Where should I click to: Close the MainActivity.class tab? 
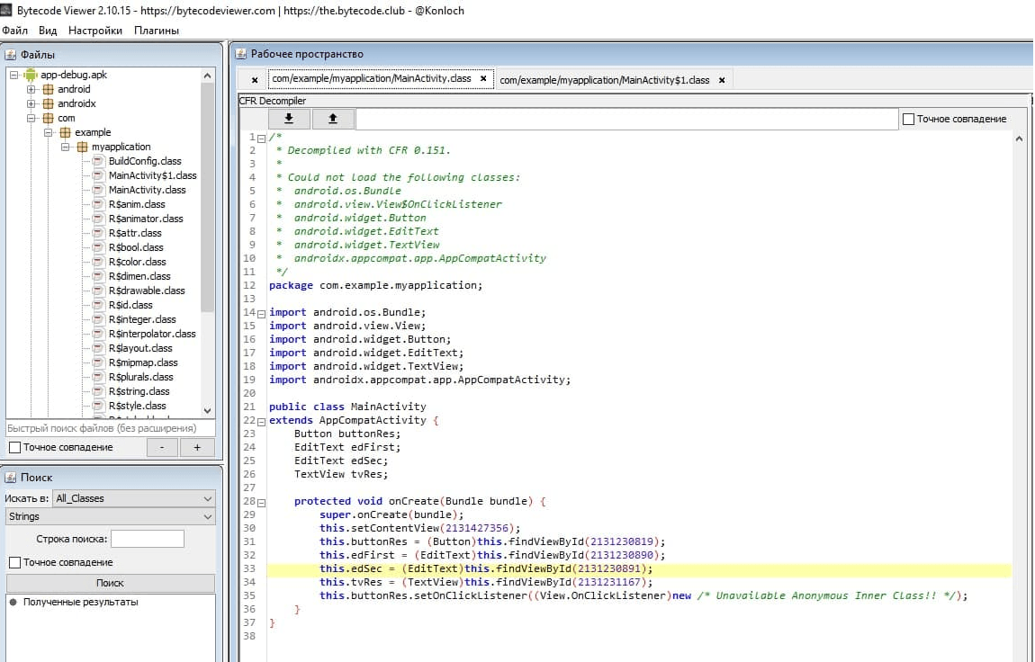(x=483, y=78)
